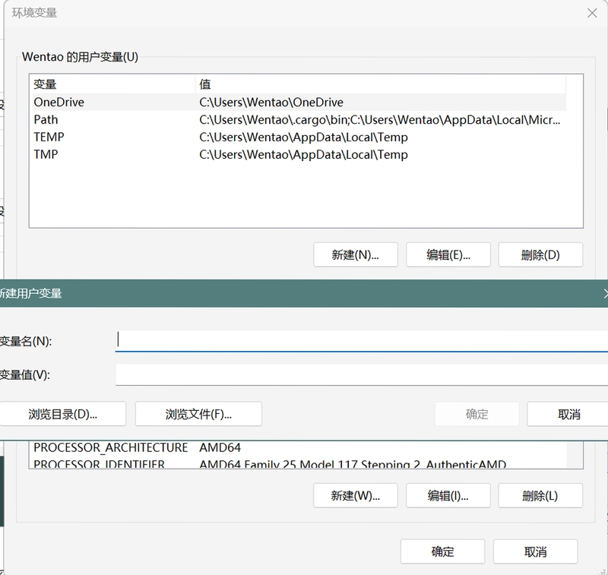Click 编辑(I)... for system variables
Screen dimensions: 608x575
coord(448,495)
